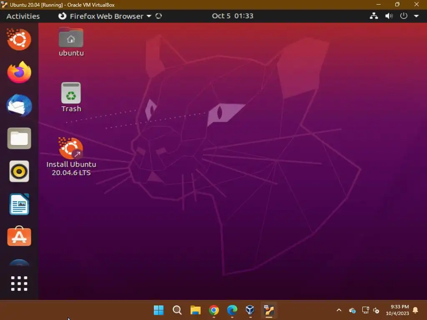Screen dimensions: 427x320
Task: Open the clock showing Oct 5 01:33
Action: (x=233, y=16)
